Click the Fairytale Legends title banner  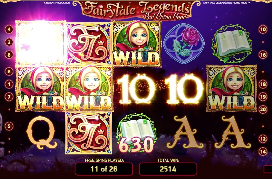pyautogui.click(x=137, y=10)
